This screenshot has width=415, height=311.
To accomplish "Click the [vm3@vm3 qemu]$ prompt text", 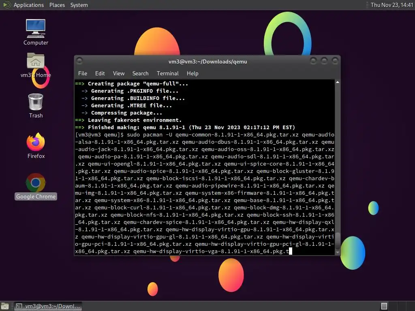I will [x=99, y=134].
